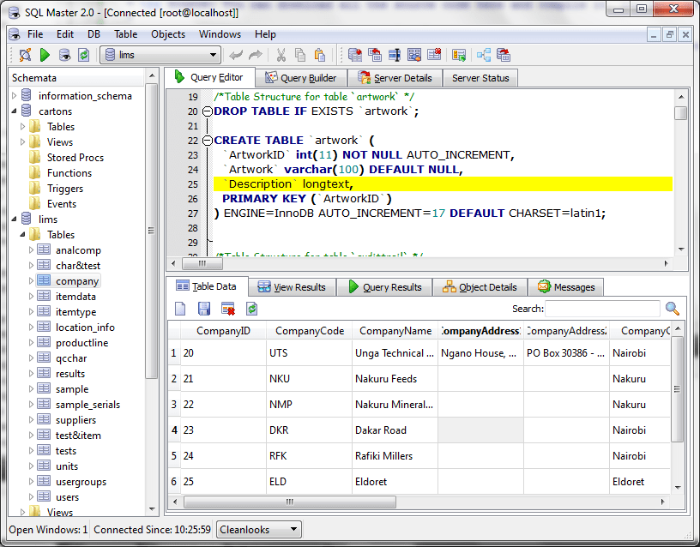The height and width of the screenshot is (547, 700).
Task: Click the Redo arrow icon
Action: (x=256, y=54)
